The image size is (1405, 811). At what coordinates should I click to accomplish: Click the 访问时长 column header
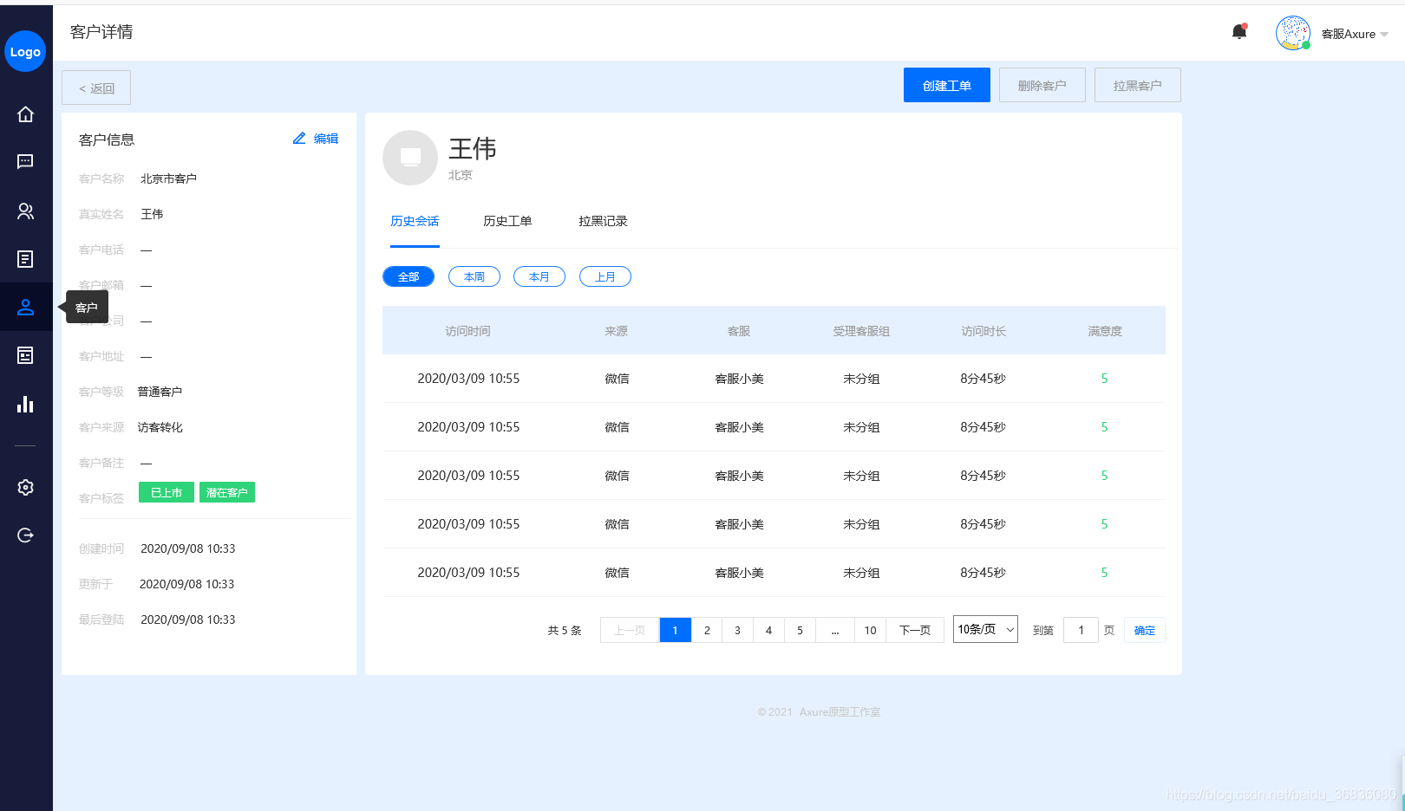point(983,331)
